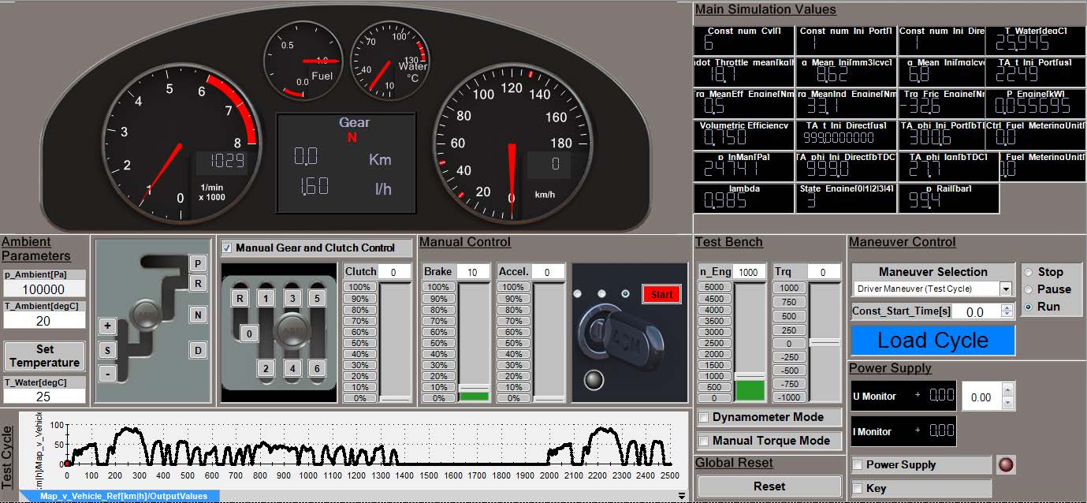Set n_Eng to 3000

click(714, 332)
